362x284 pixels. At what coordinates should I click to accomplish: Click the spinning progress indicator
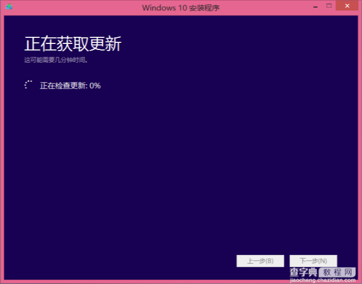click(x=28, y=85)
